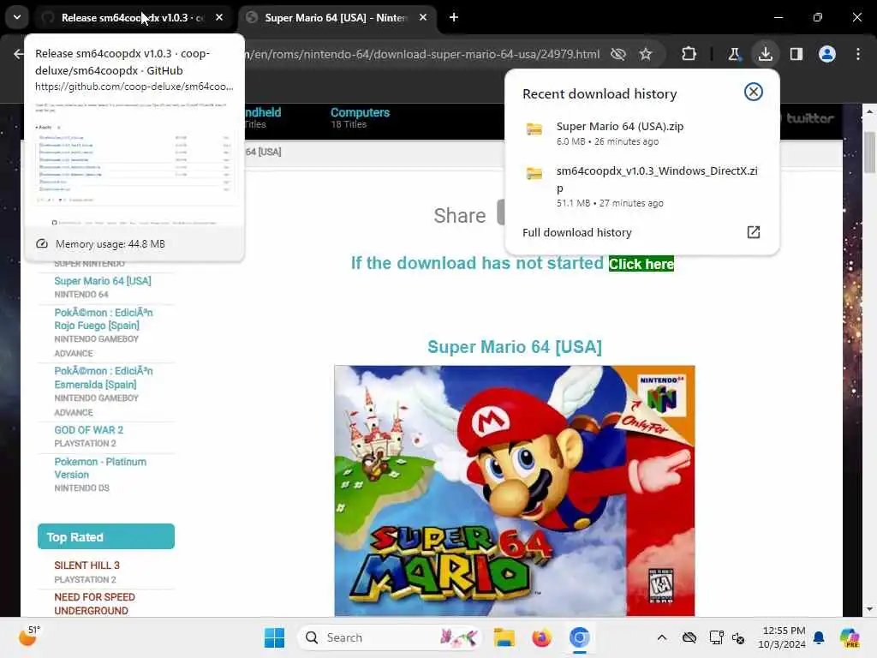Image resolution: width=877 pixels, height=658 pixels.
Task: Switch to the Release sm64coopdx v1.0.3 tab
Action: [133, 18]
